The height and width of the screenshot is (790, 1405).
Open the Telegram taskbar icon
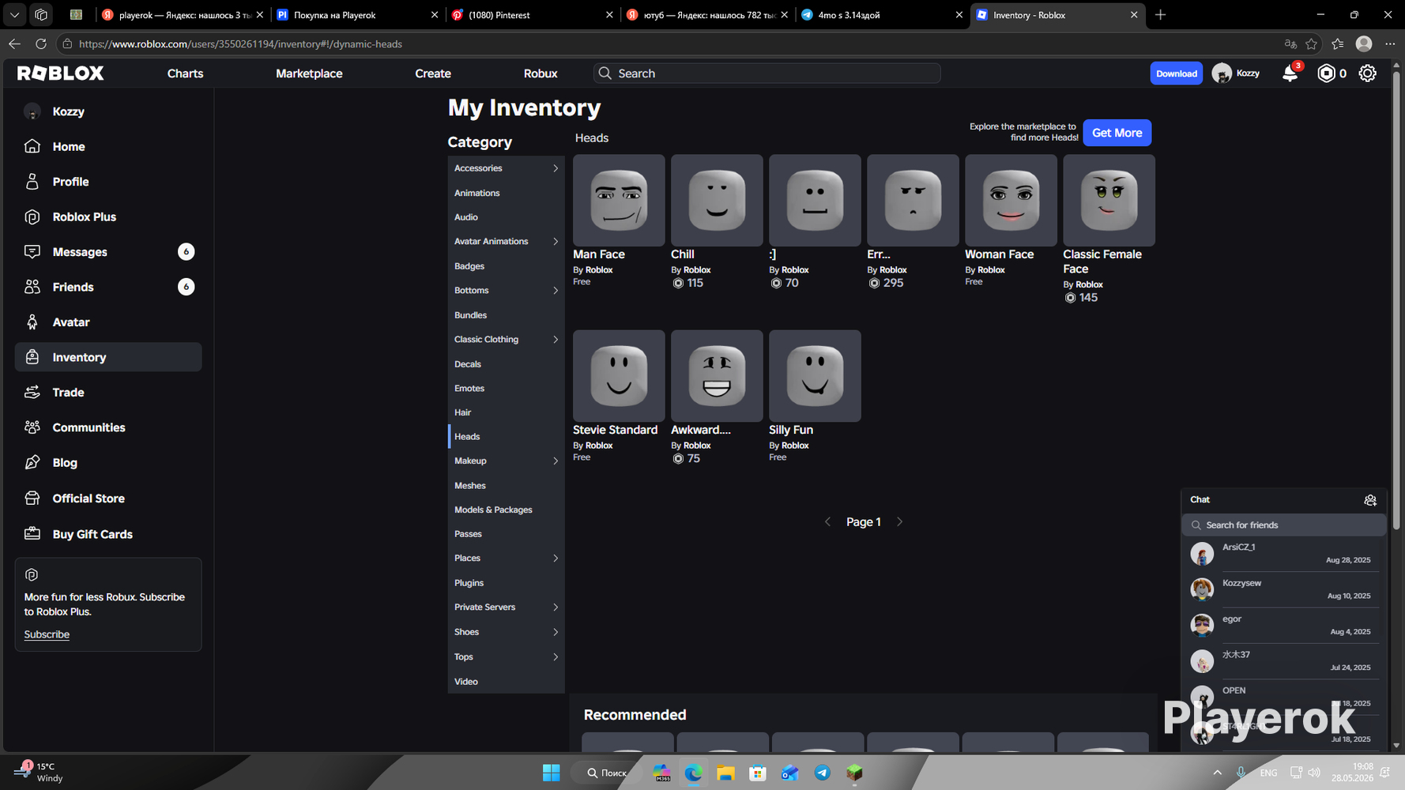point(823,773)
